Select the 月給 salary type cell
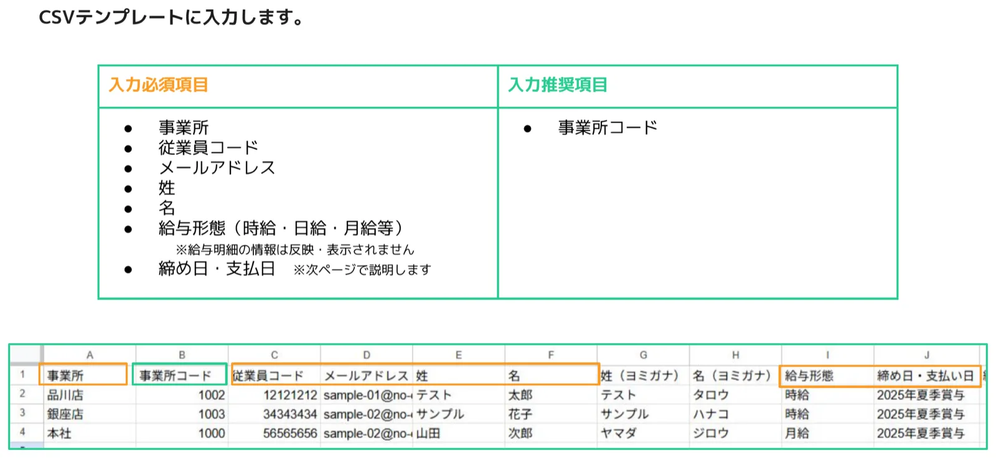 point(827,433)
